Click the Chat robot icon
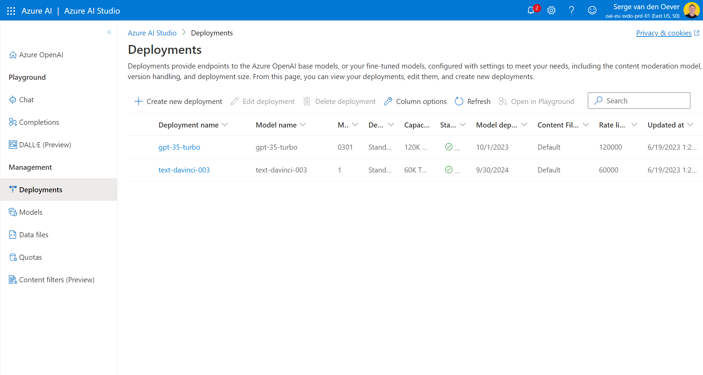The height and width of the screenshot is (375, 703). click(13, 100)
